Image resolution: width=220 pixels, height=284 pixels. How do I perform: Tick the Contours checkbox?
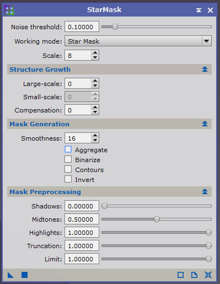tap(68, 169)
